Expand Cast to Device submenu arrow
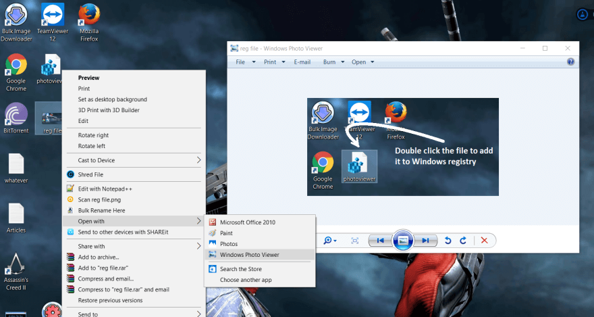 198,160
